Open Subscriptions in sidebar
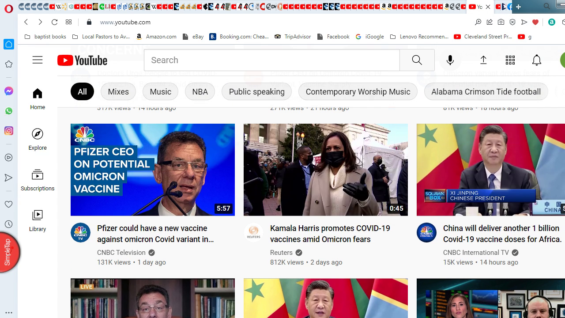 click(x=38, y=180)
